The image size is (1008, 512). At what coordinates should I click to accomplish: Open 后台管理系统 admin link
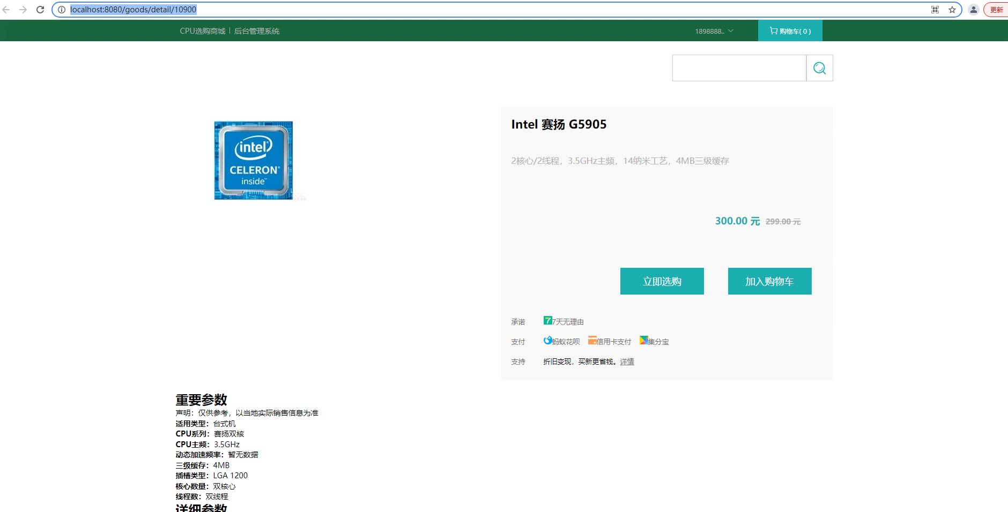(256, 31)
